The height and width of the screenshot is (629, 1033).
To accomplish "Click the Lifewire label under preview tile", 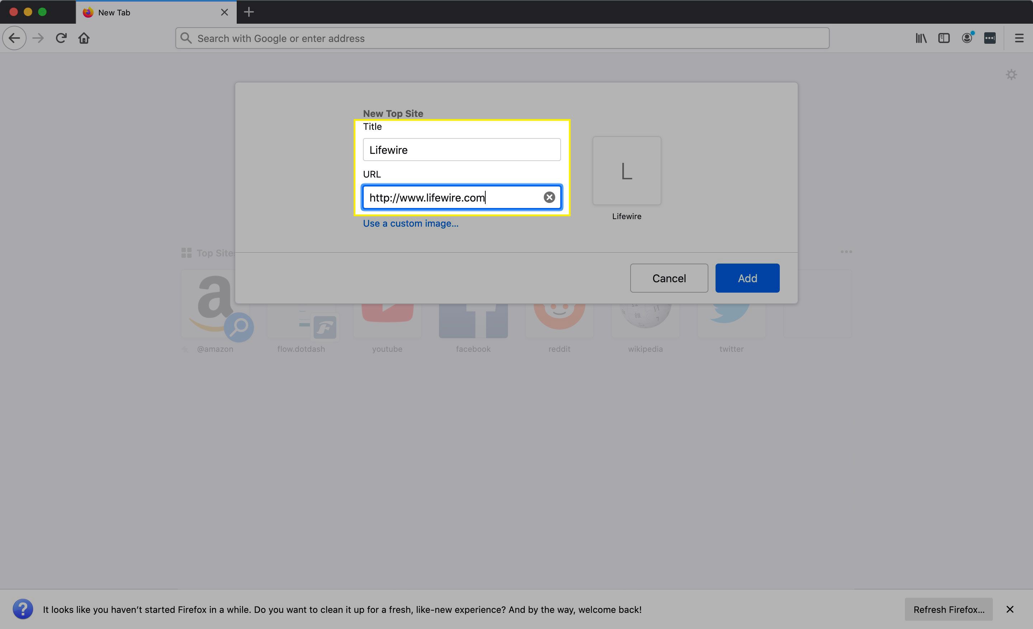I will pyautogui.click(x=626, y=216).
